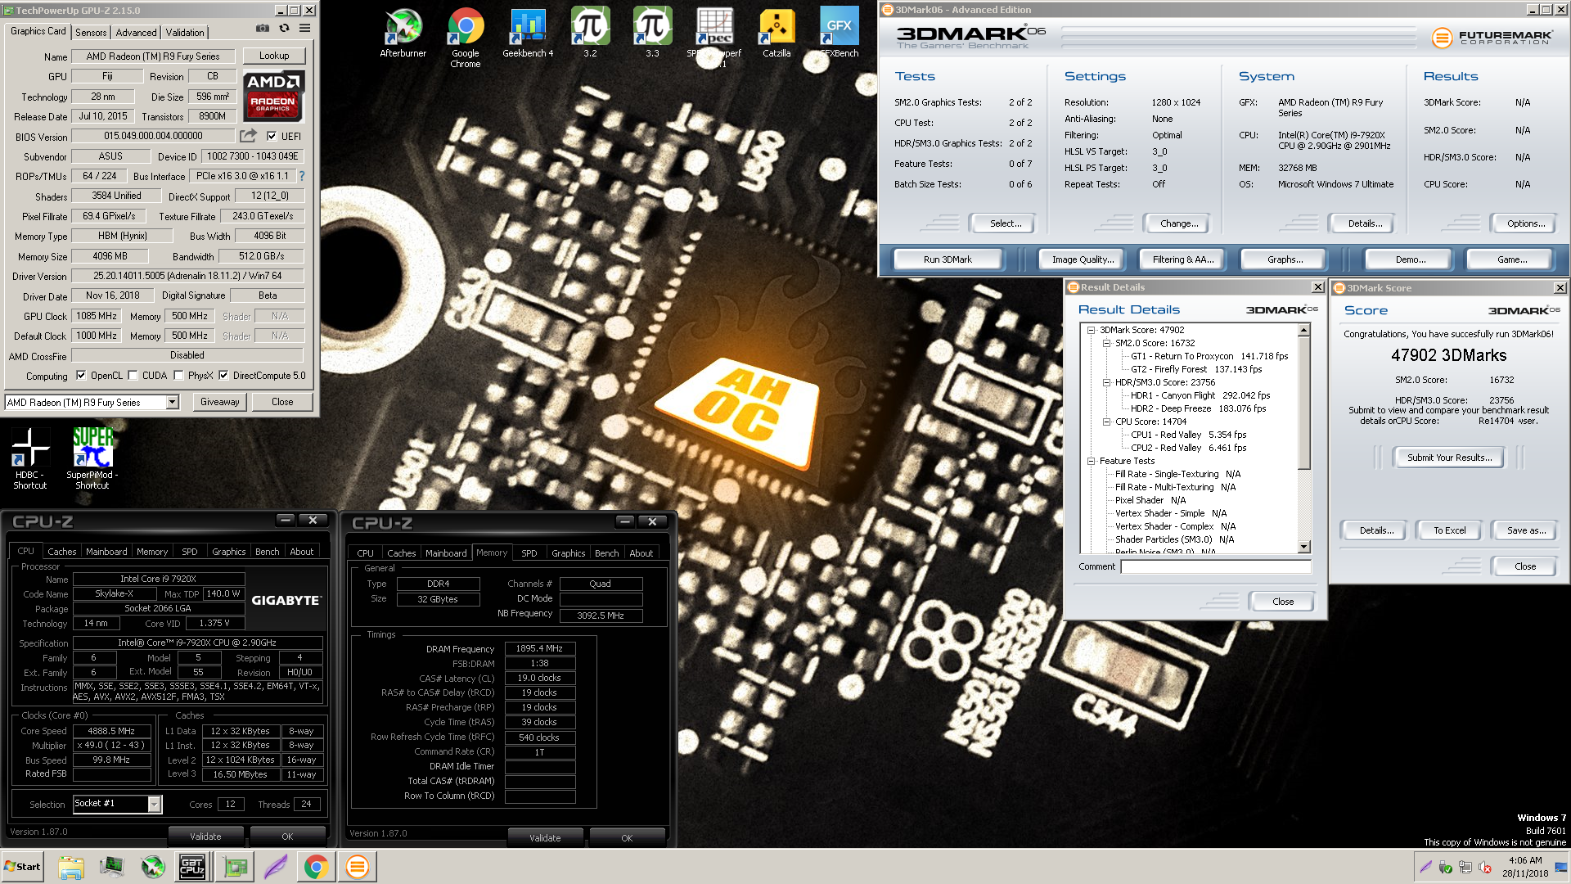Click the Validate button in the Memory CPU-Z window

545,838
